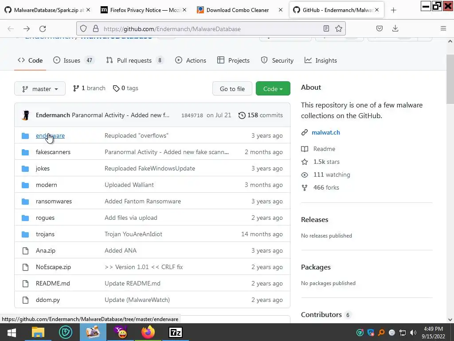Open the README.md file
Viewport: 454px width, 341px height.
[53, 283]
